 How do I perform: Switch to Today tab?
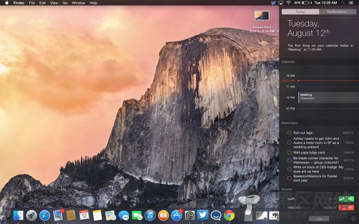(300, 11)
